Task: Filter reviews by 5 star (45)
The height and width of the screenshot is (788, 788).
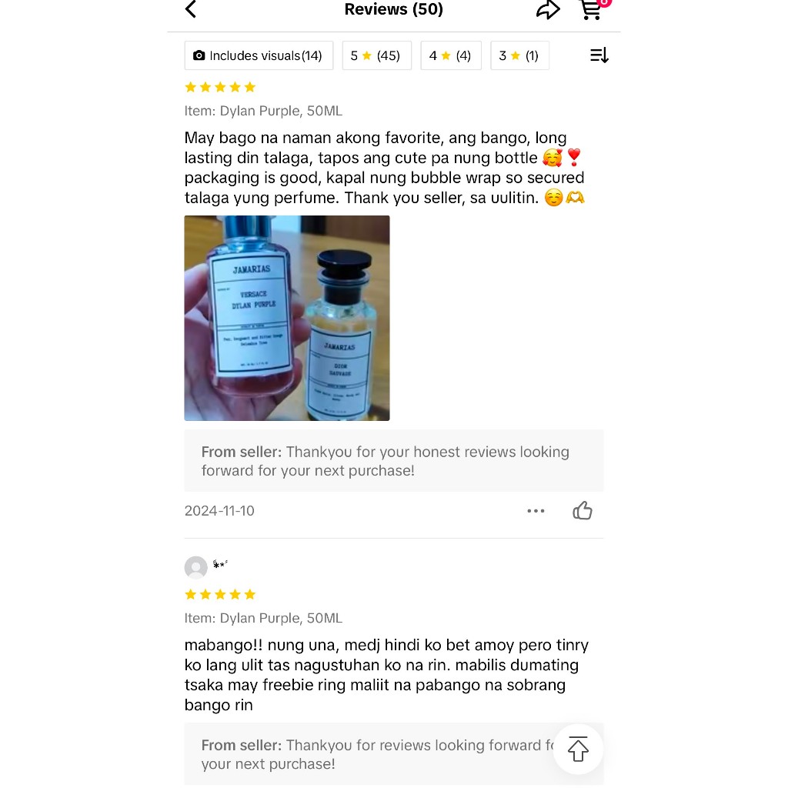Action: tap(377, 55)
